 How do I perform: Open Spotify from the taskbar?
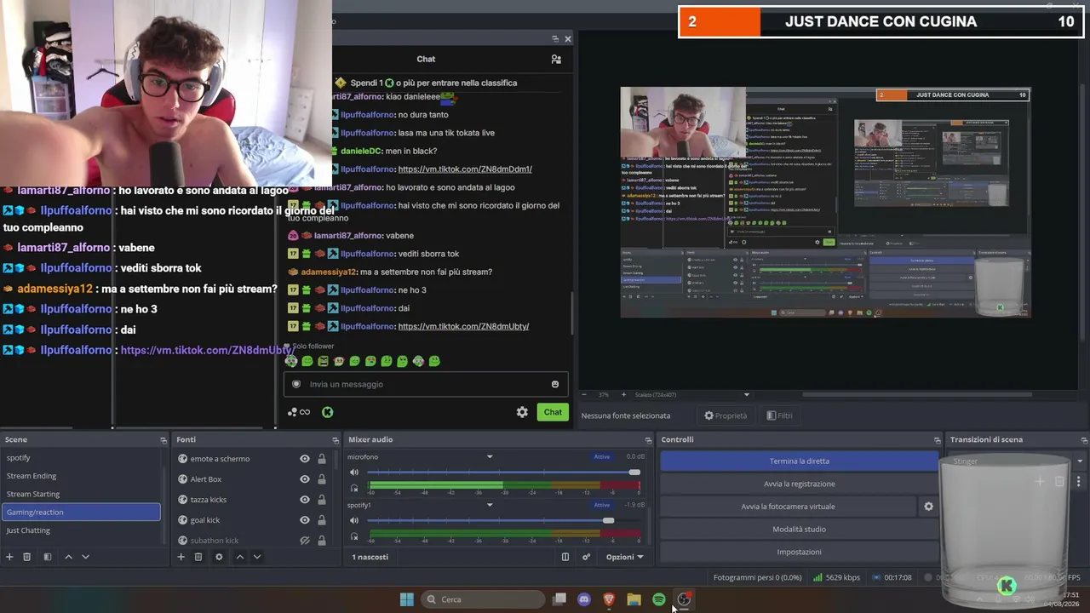[659, 599]
